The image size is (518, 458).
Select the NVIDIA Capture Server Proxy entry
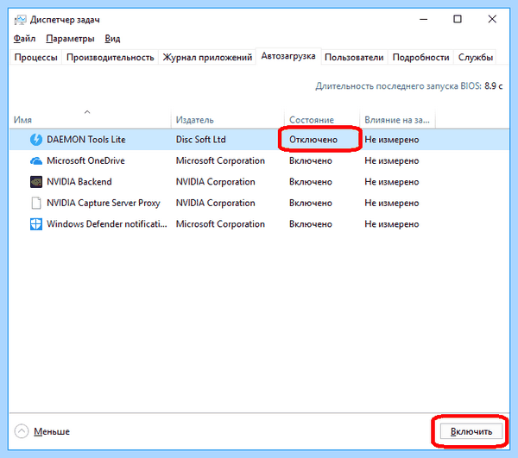[104, 203]
